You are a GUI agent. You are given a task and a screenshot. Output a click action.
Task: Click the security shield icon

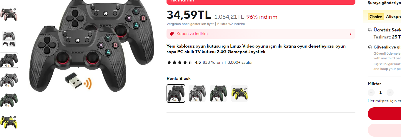pyautogui.click(x=370, y=47)
